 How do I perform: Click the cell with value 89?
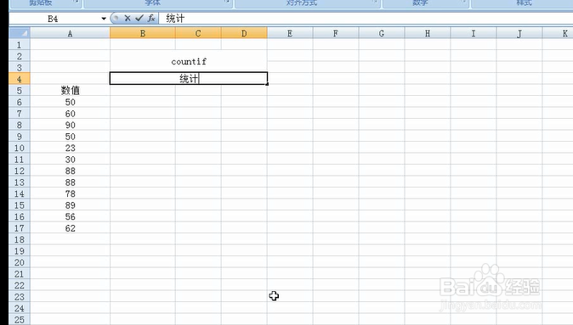tap(70, 205)
